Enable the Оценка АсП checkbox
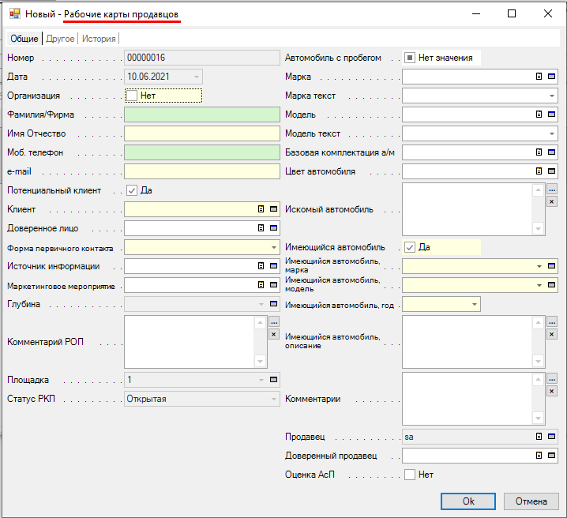The width and height of the screenshot is (567, 518). point(410,475)
